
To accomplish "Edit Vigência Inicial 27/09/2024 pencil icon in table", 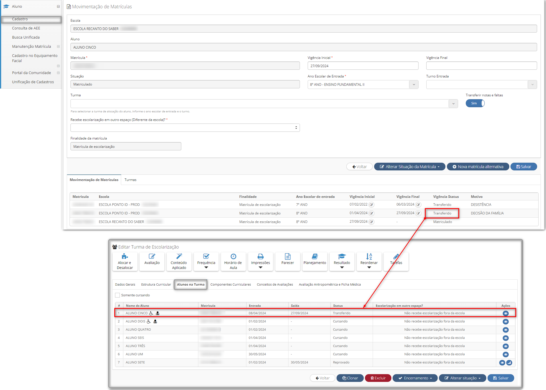I will click(371, 222).
